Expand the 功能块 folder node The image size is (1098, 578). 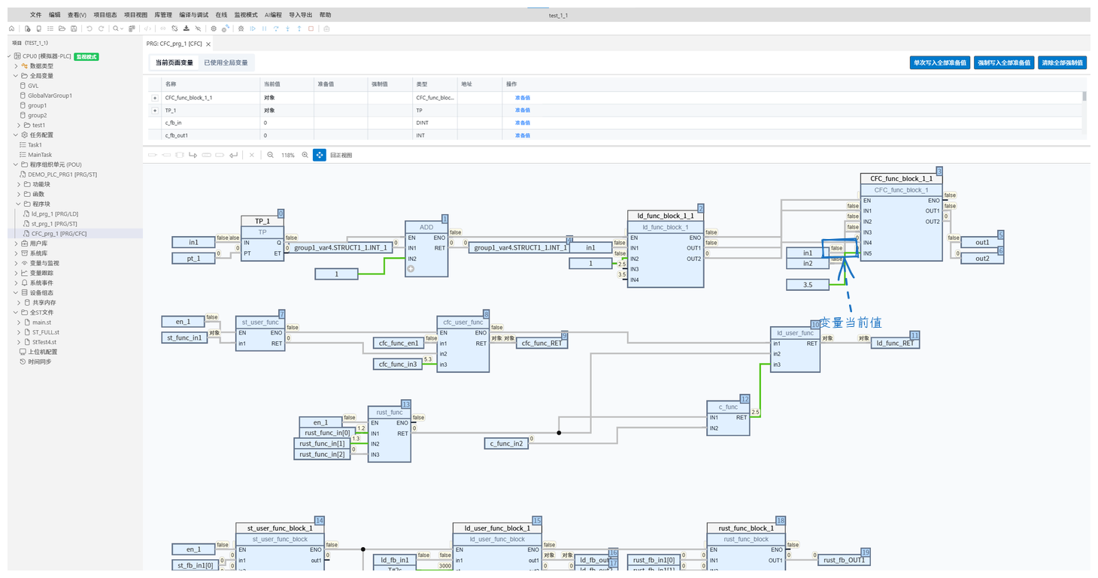coord(19,184)
